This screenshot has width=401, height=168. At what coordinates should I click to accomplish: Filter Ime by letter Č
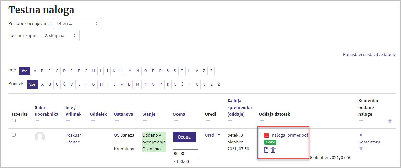pos(57,71)
